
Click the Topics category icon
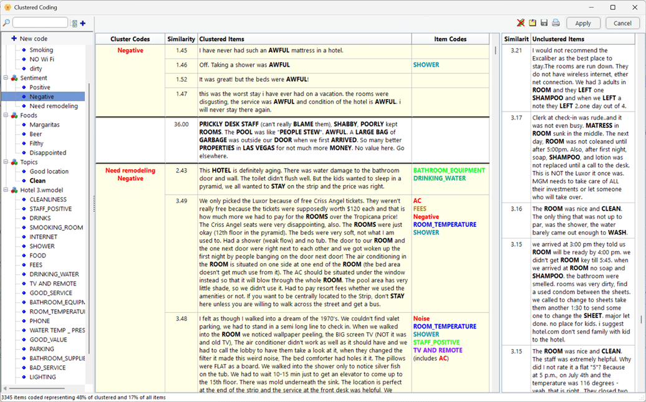14,162
